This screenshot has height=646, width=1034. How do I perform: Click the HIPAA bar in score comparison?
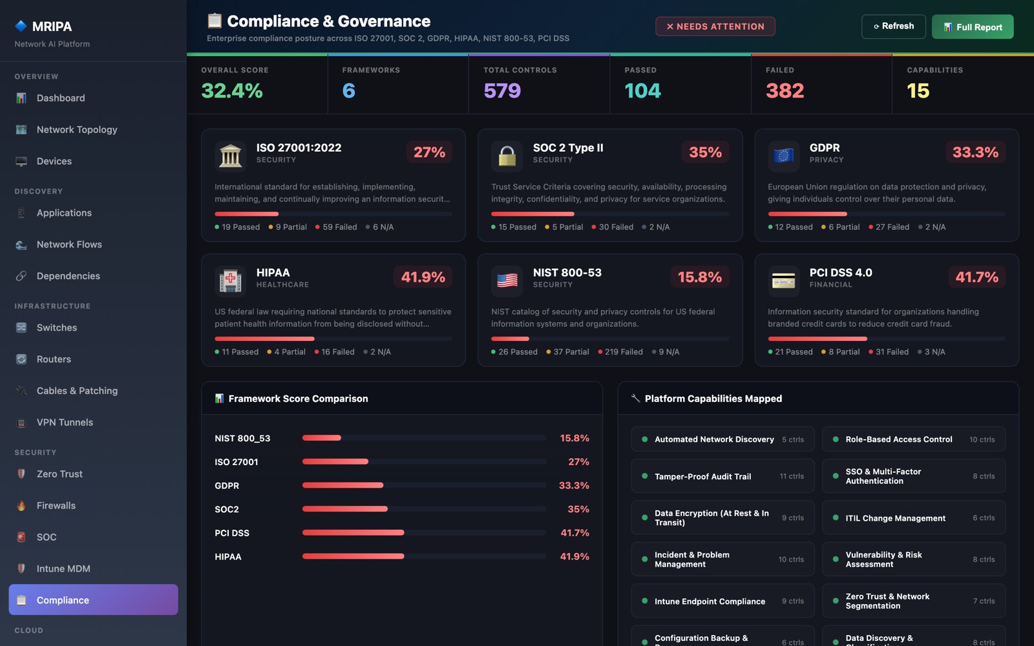[x=424, y=556]
